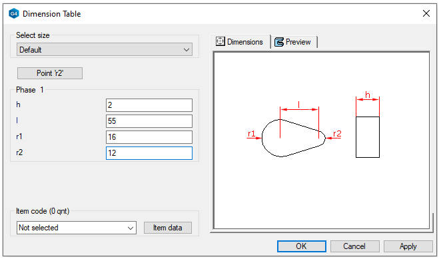Focus the h value input field
The height and width of the screenshot is (259, 439).
click(x=149, y=105)
